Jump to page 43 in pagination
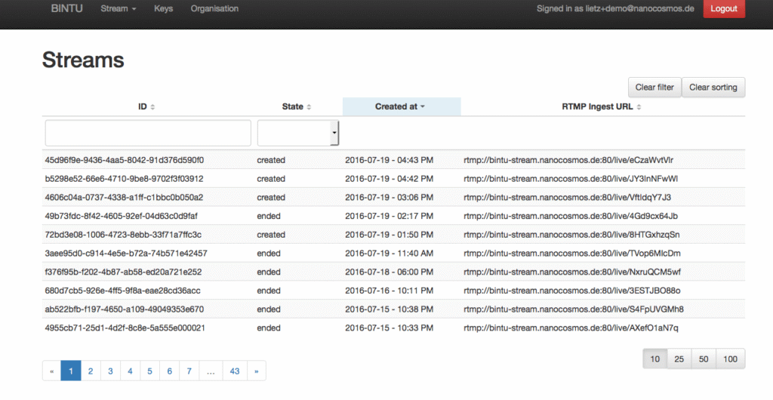773x400 pixels. pos(235,371)
